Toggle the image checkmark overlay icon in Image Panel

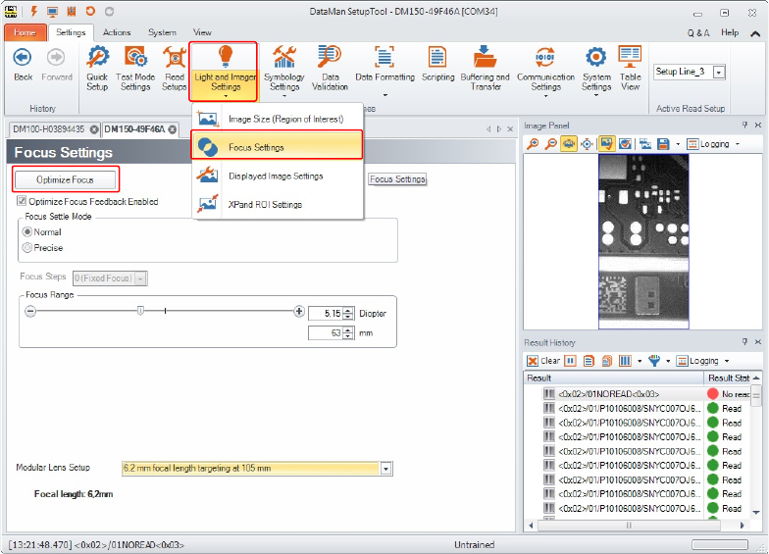(606, 144)
